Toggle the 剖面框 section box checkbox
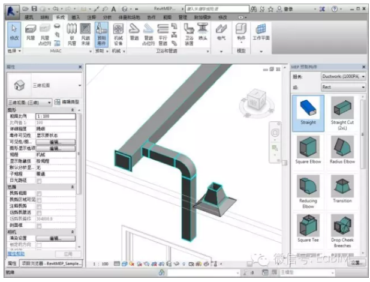The height and width of the screenshot is (282, 370). (x=39, y=226)
